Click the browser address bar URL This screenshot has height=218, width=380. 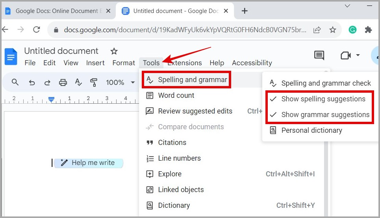185,30
